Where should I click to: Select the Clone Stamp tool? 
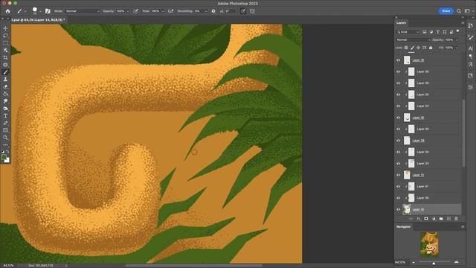(x=5, y=80)
